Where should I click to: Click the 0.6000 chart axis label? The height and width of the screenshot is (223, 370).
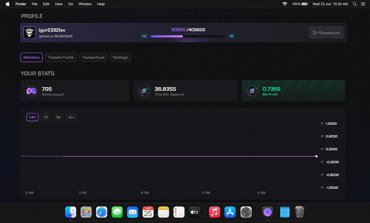click(331, 136)
